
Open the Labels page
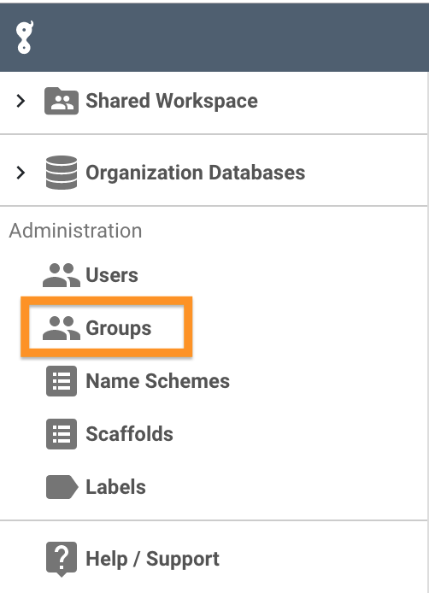click(115, 487)
